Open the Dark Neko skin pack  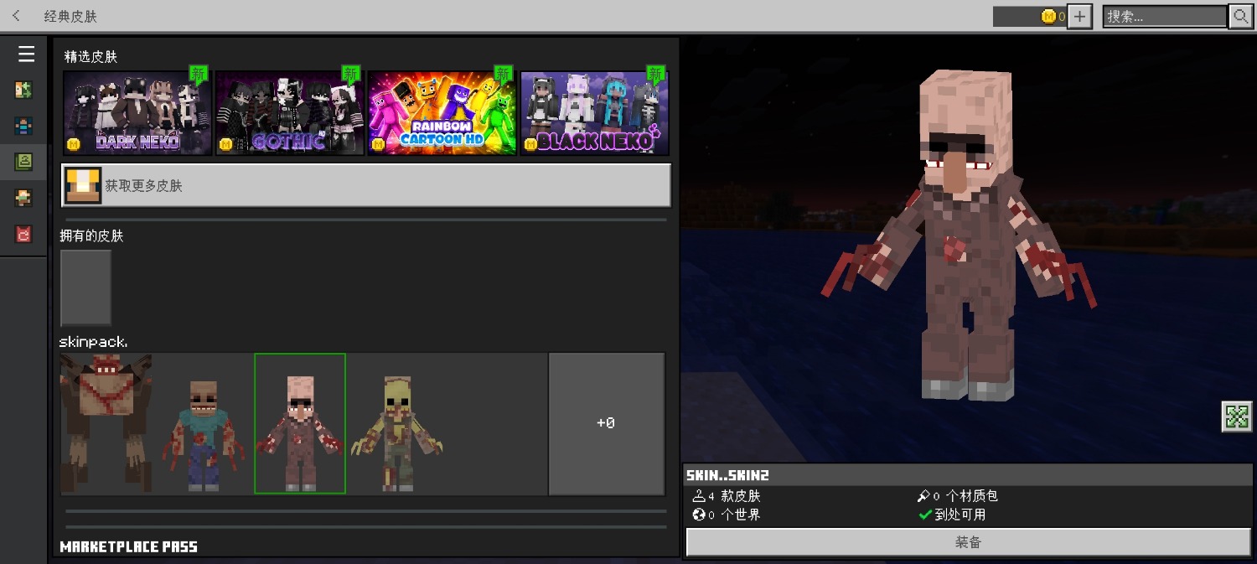point(138,112)
